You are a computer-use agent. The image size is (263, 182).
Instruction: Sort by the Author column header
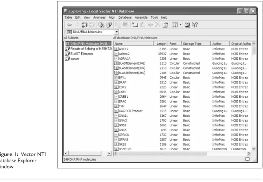[x=220, y=44]
